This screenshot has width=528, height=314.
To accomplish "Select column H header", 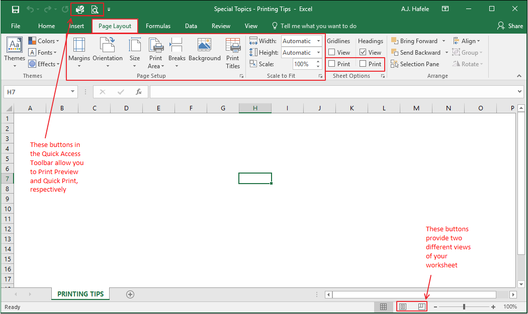I will click(255, 108).
